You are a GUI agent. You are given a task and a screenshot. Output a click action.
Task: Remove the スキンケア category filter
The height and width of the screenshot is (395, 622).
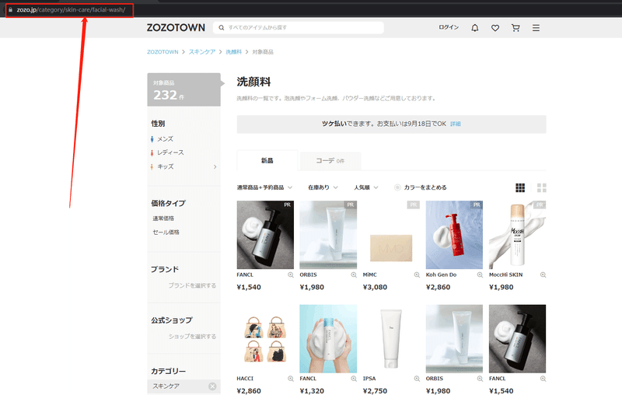[212, 386]
